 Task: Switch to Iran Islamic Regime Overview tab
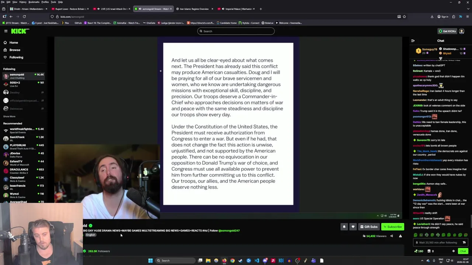194,9
